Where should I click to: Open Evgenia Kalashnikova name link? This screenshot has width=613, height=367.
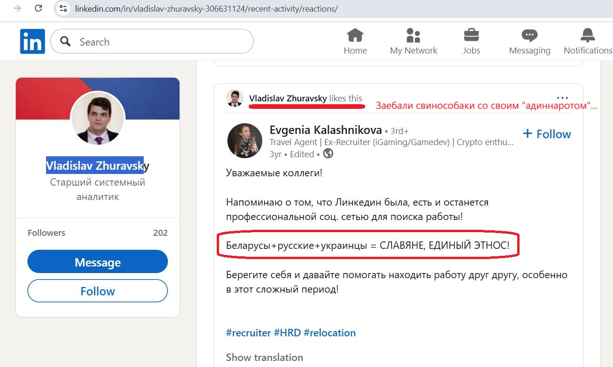(326, 130)
